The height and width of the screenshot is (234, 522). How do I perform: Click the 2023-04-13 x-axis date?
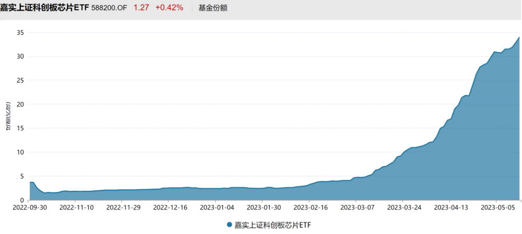(450, 207)
